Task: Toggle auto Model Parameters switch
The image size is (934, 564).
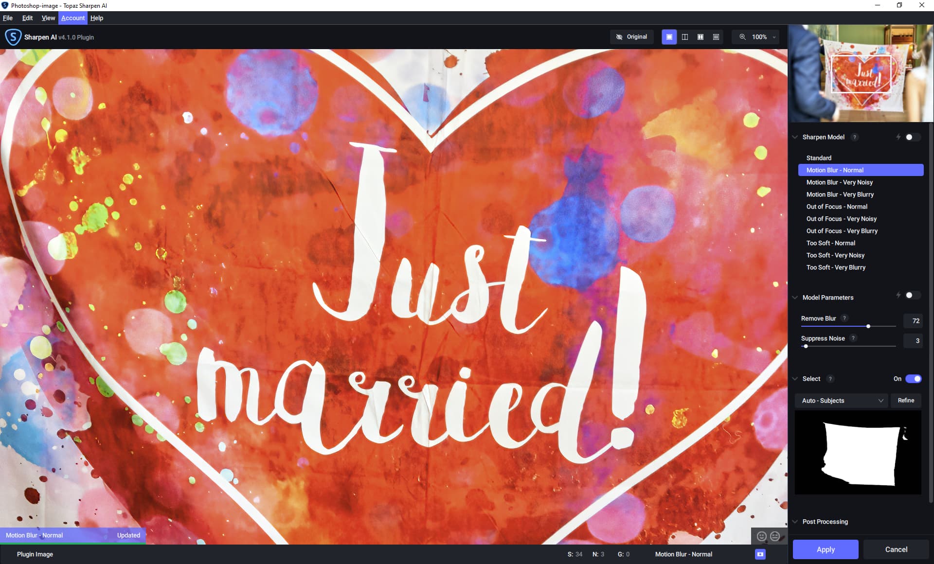Action: [x=912, y=295]
